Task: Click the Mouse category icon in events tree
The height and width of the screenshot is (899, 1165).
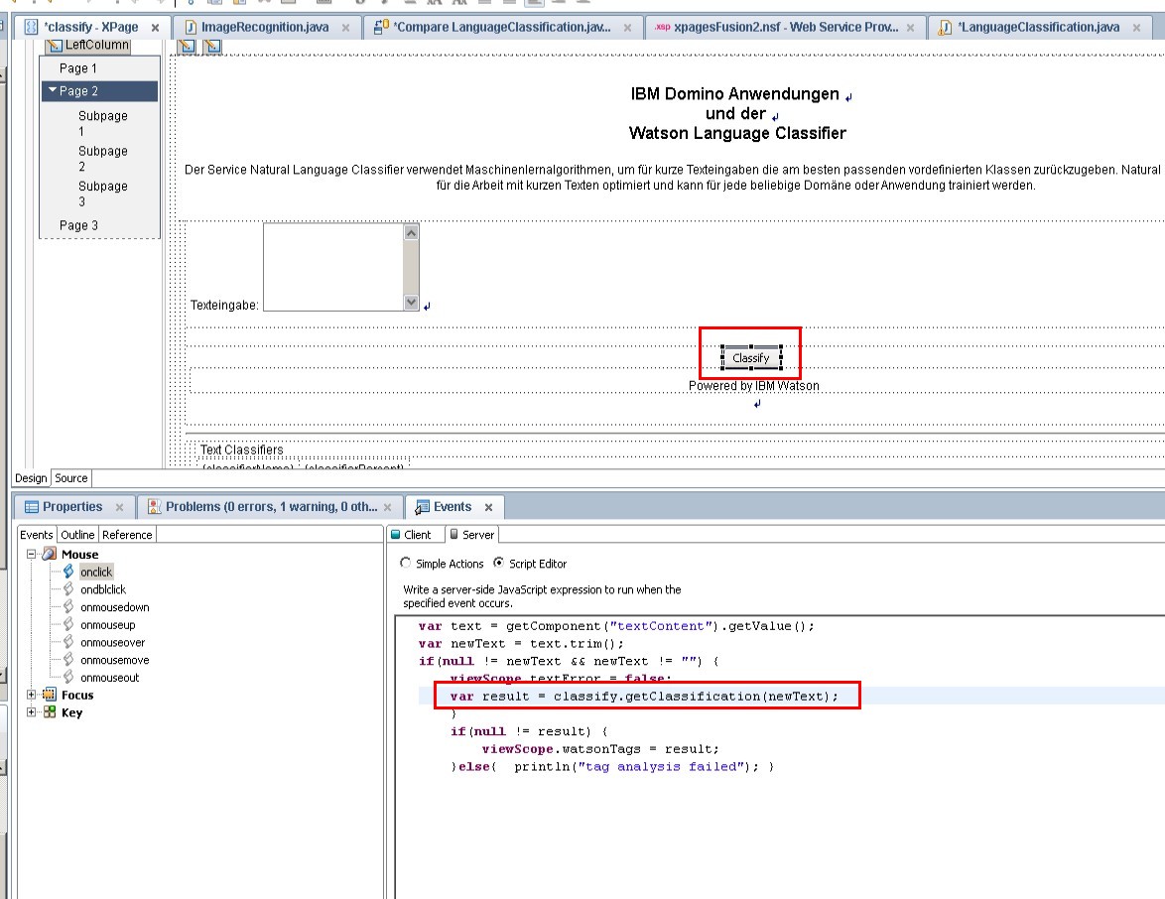Action: point(50,555)
